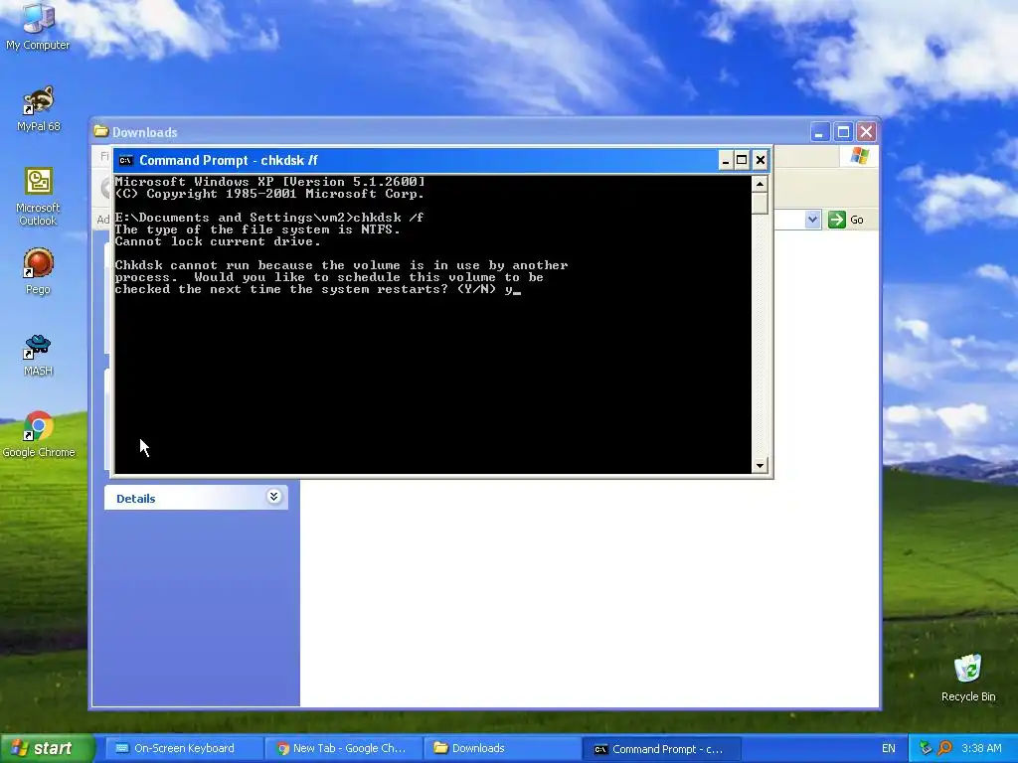Click 'The type of the file system is NTFS.' line

[257, 229]
